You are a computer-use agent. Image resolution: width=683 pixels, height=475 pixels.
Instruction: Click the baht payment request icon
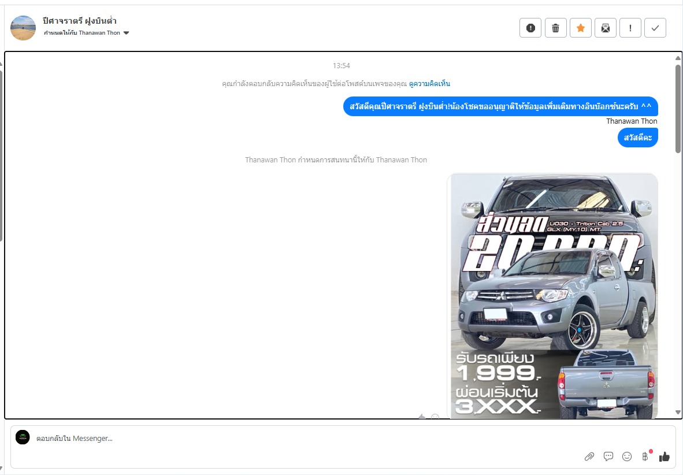(645, 457)
